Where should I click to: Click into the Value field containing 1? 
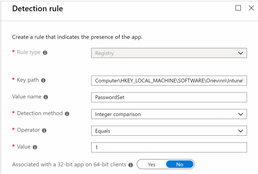(169, 147)
